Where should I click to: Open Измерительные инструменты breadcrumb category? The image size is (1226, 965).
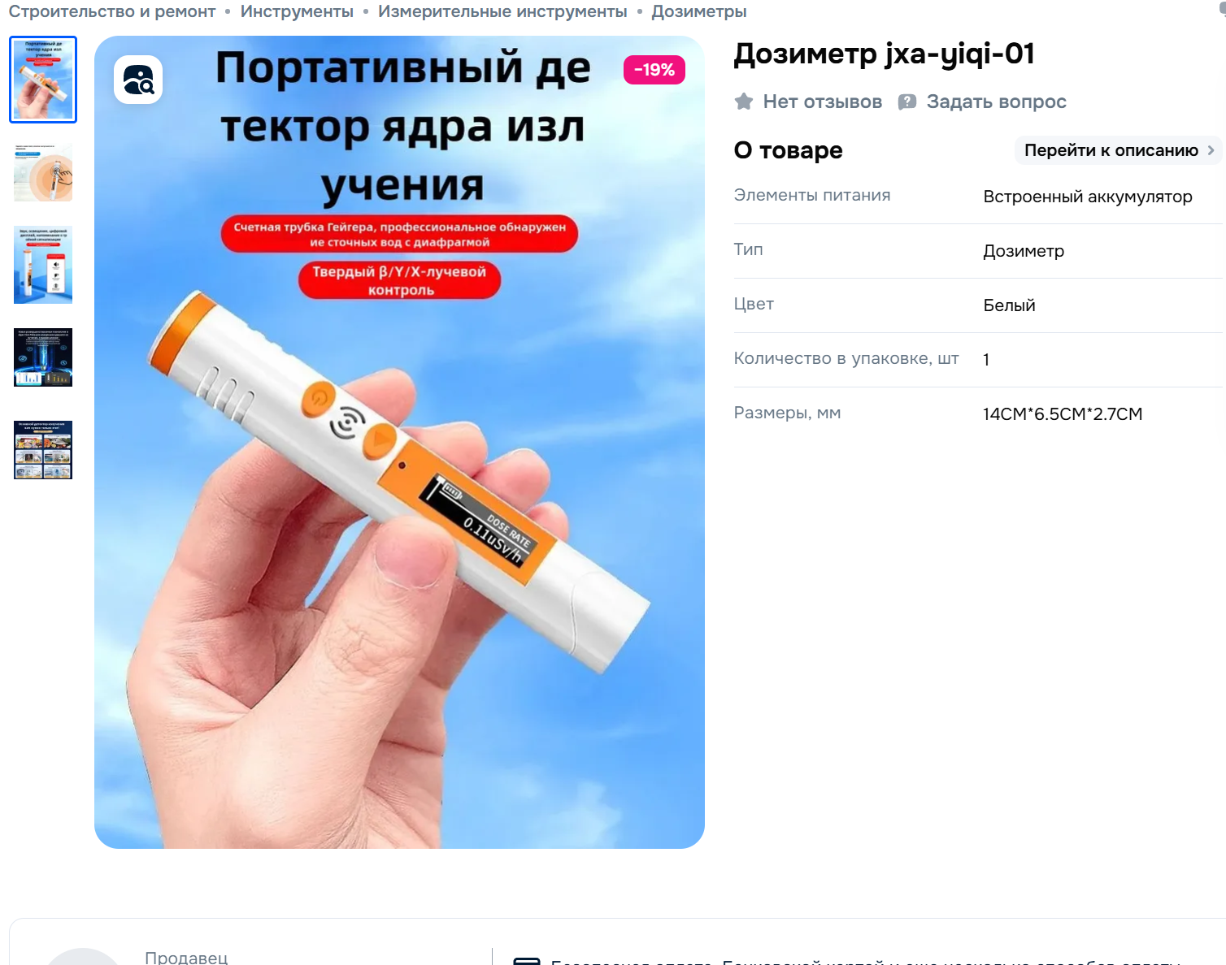coord(502,11)
